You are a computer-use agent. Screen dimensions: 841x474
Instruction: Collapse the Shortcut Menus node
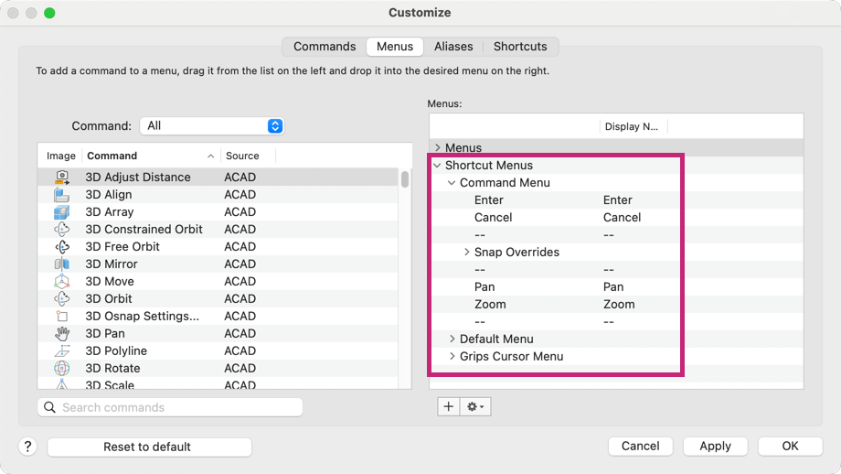438,166
